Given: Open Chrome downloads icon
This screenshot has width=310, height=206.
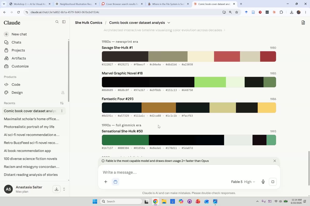Looking at the screenshot, I should click(x=292, y=12).
